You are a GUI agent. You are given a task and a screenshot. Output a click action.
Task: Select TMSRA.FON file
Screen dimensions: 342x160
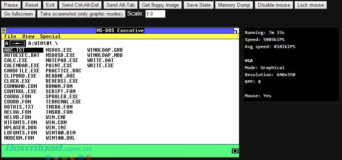(59, 107)
